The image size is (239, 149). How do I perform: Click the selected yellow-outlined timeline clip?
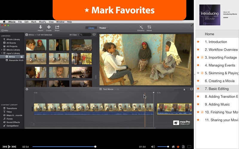coord(174,109)
